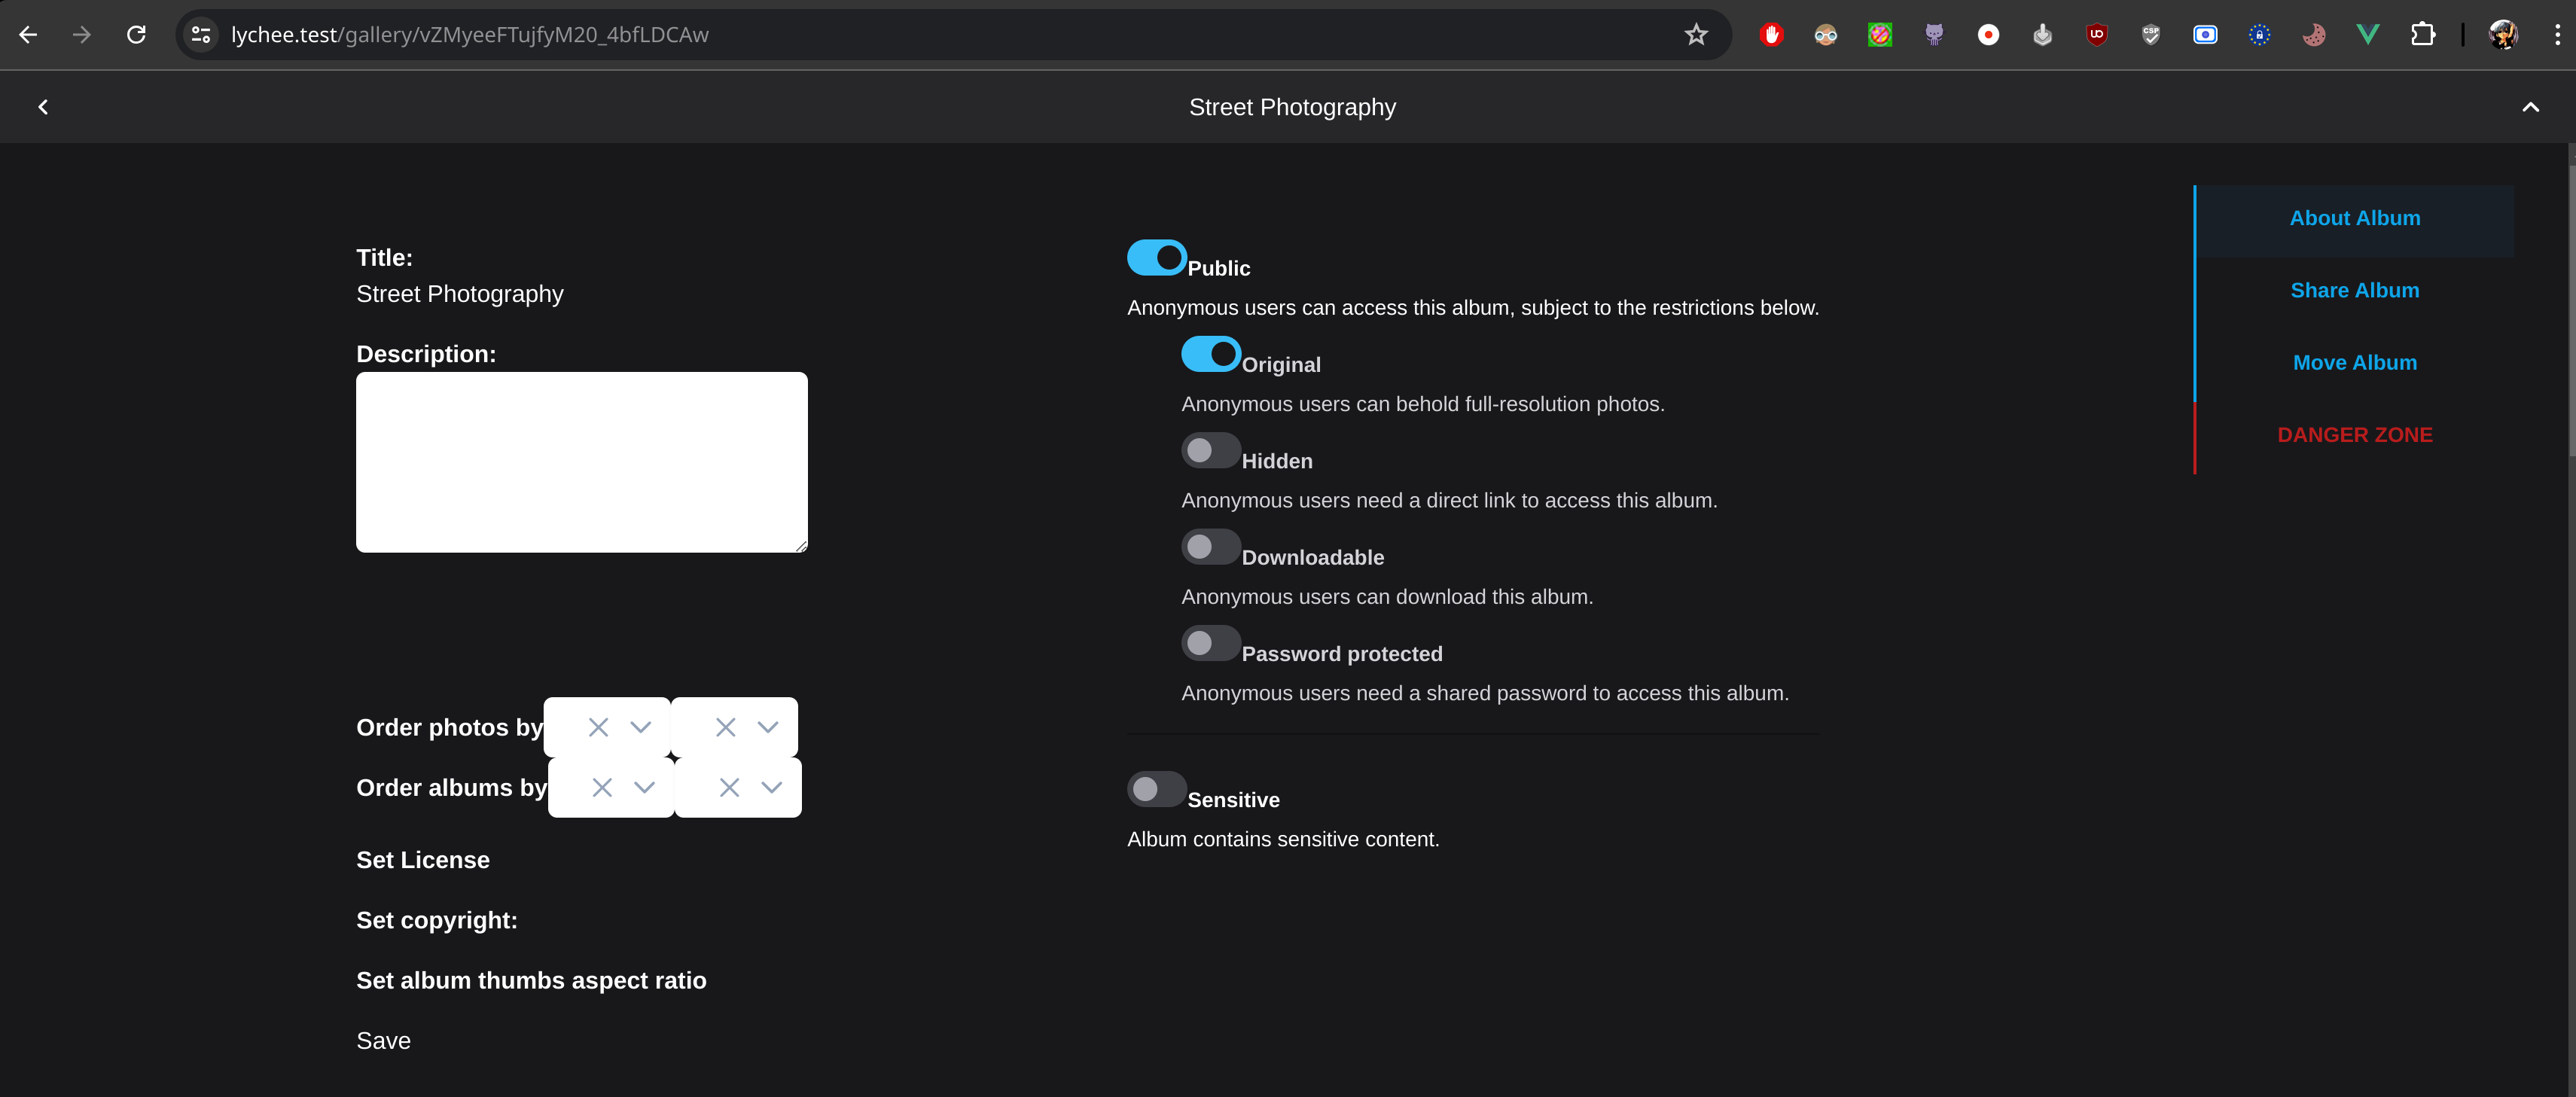The height and width of the screenshot is (1097, 2576).
Task: Click the first chevron in Order albums by
Action: coord(644,787)
